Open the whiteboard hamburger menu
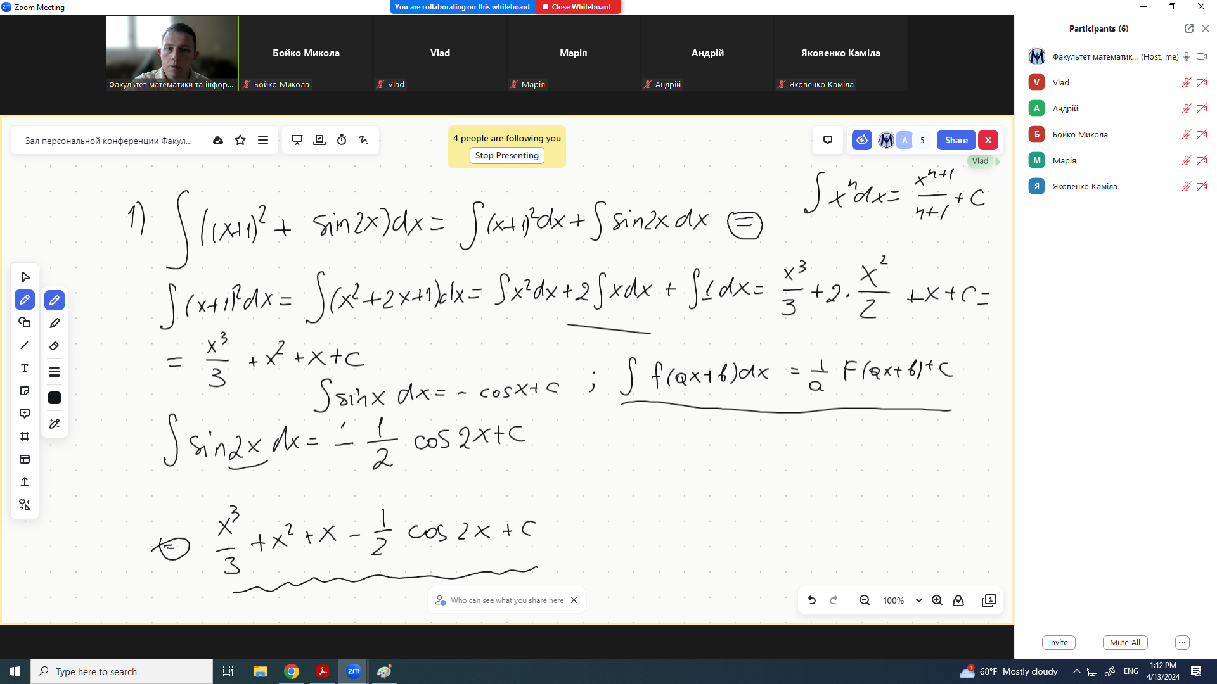 [x=263, y=140]
